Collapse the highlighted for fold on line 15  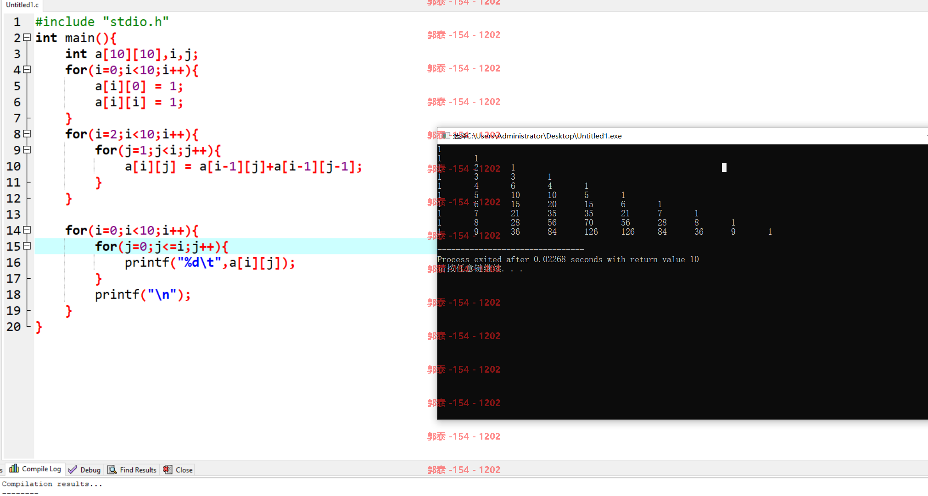27,246
